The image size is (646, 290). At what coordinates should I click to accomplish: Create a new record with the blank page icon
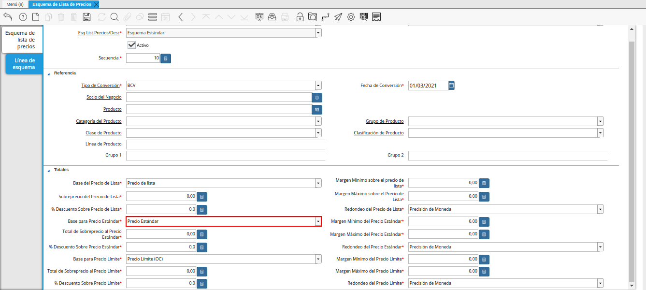pos(36,17)
